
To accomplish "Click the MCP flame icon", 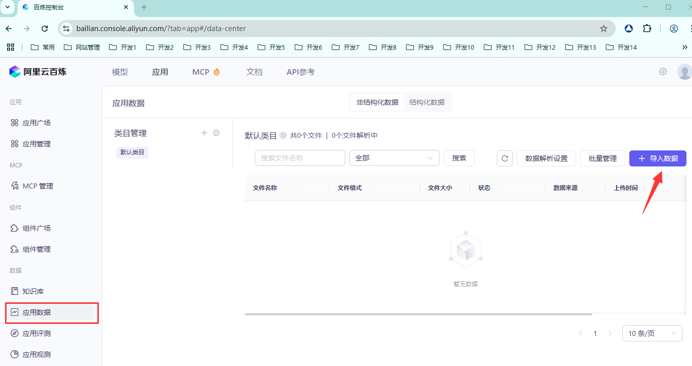I will pos(217,72).
